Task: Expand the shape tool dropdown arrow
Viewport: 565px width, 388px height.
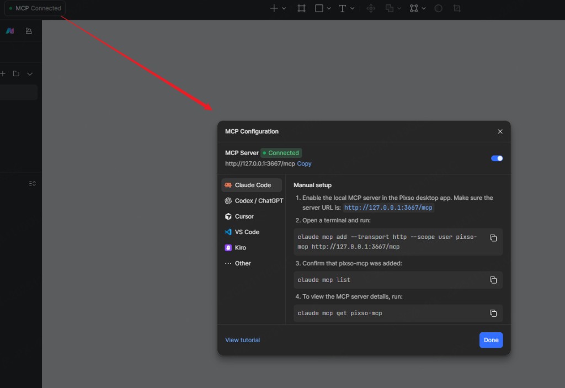Action: [x=329, y=8]
